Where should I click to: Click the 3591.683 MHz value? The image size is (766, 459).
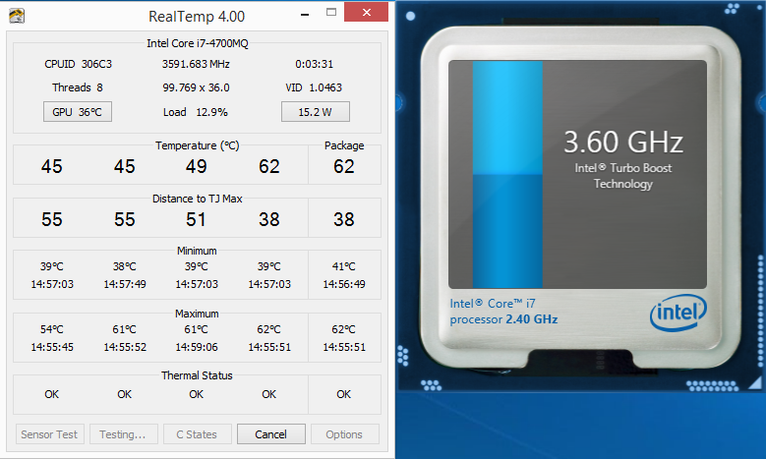coord(196,64)
